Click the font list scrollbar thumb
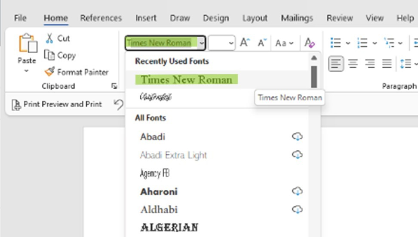This screenshot has height=237, width=418. pyautogui.click(x=314, y=76)
